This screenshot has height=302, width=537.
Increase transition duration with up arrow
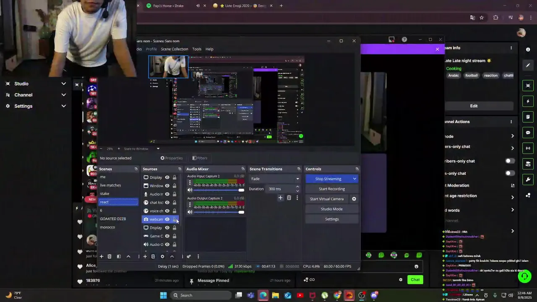pyautogui.click(x=297, y=187)
